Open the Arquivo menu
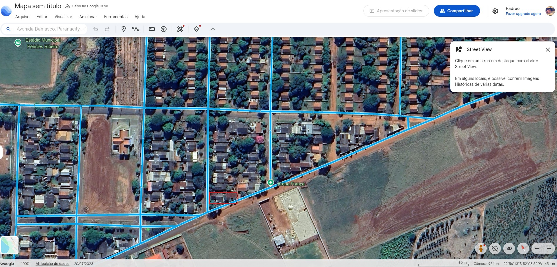Screen dimensions: 557x267 coord(22,17)
